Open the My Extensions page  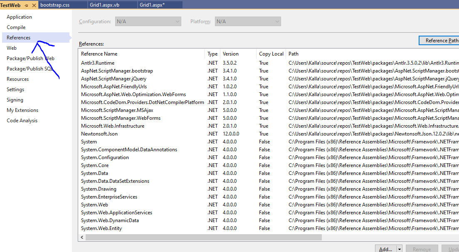click(x=22, y=110)
